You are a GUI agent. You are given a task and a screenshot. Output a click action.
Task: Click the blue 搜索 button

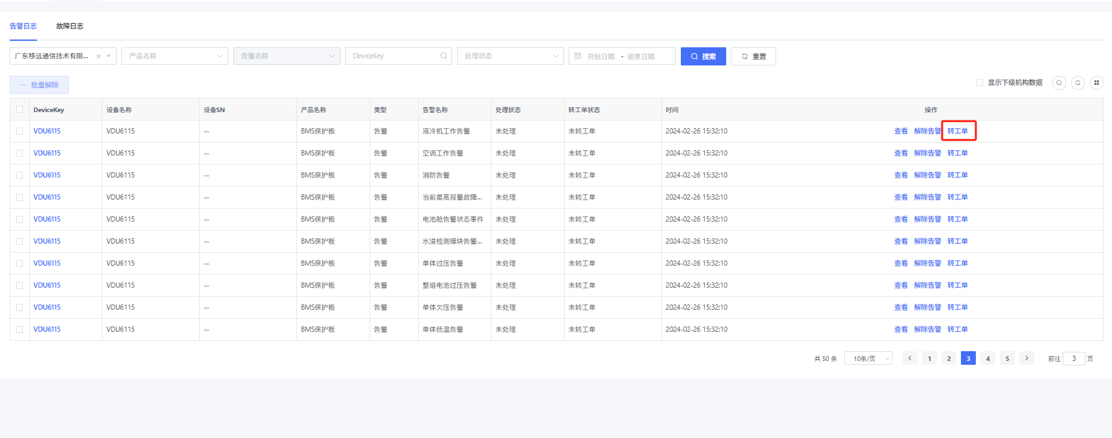tap(703, 56)
